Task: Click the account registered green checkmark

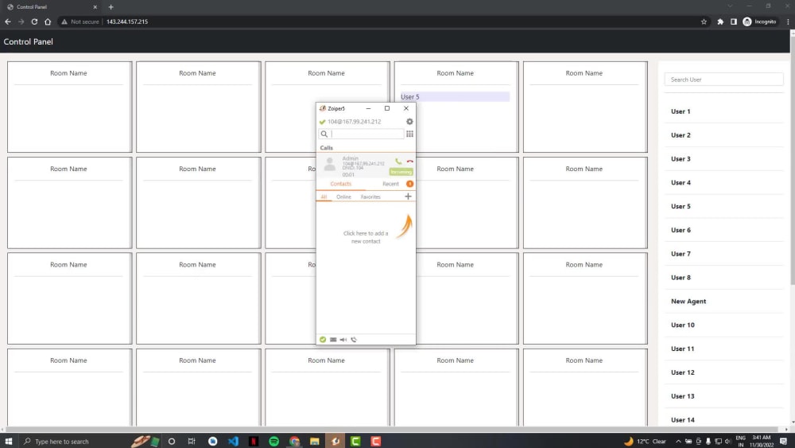Action: (322, 122)
